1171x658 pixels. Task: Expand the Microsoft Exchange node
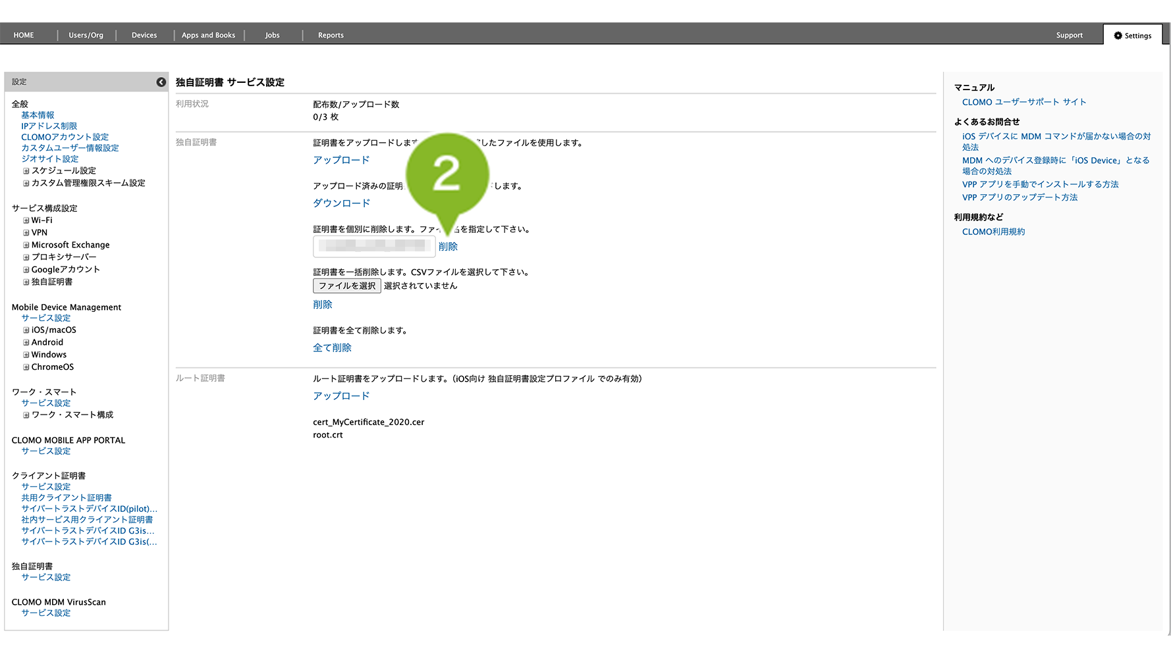coord(26,245)
